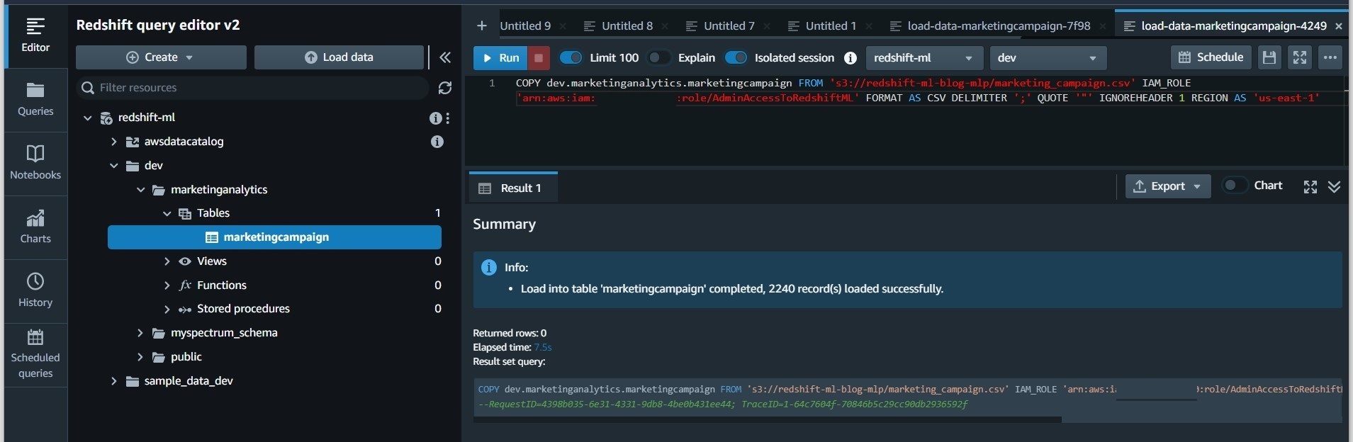Show info for awsdatacatalog
The width and height of the screenshot is (1353, 442).
[x=437, y=142]
